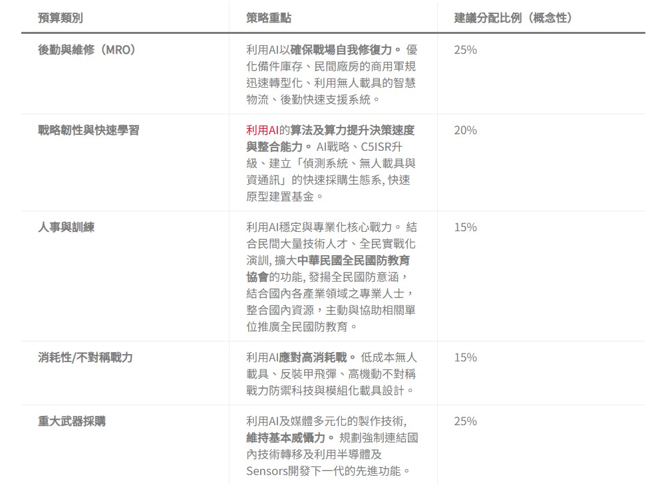
Task: Select the 戰略韌性與快速學習 row label
Action: 88,130
